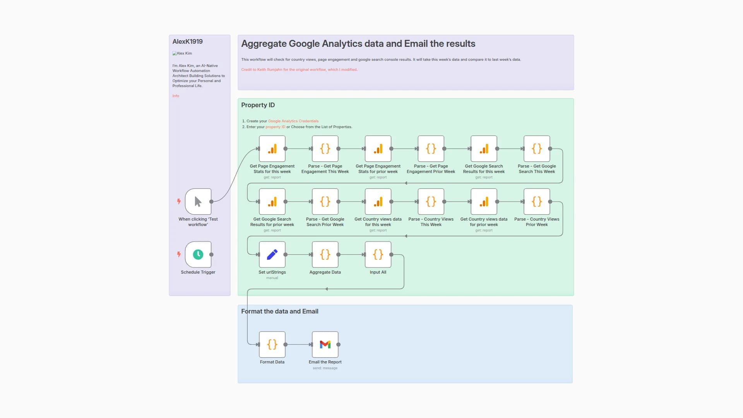Viewport: 743px width, 418px height.
Task: Open 'Get Google Search Results for this week' node
Action: coord(484,149)
